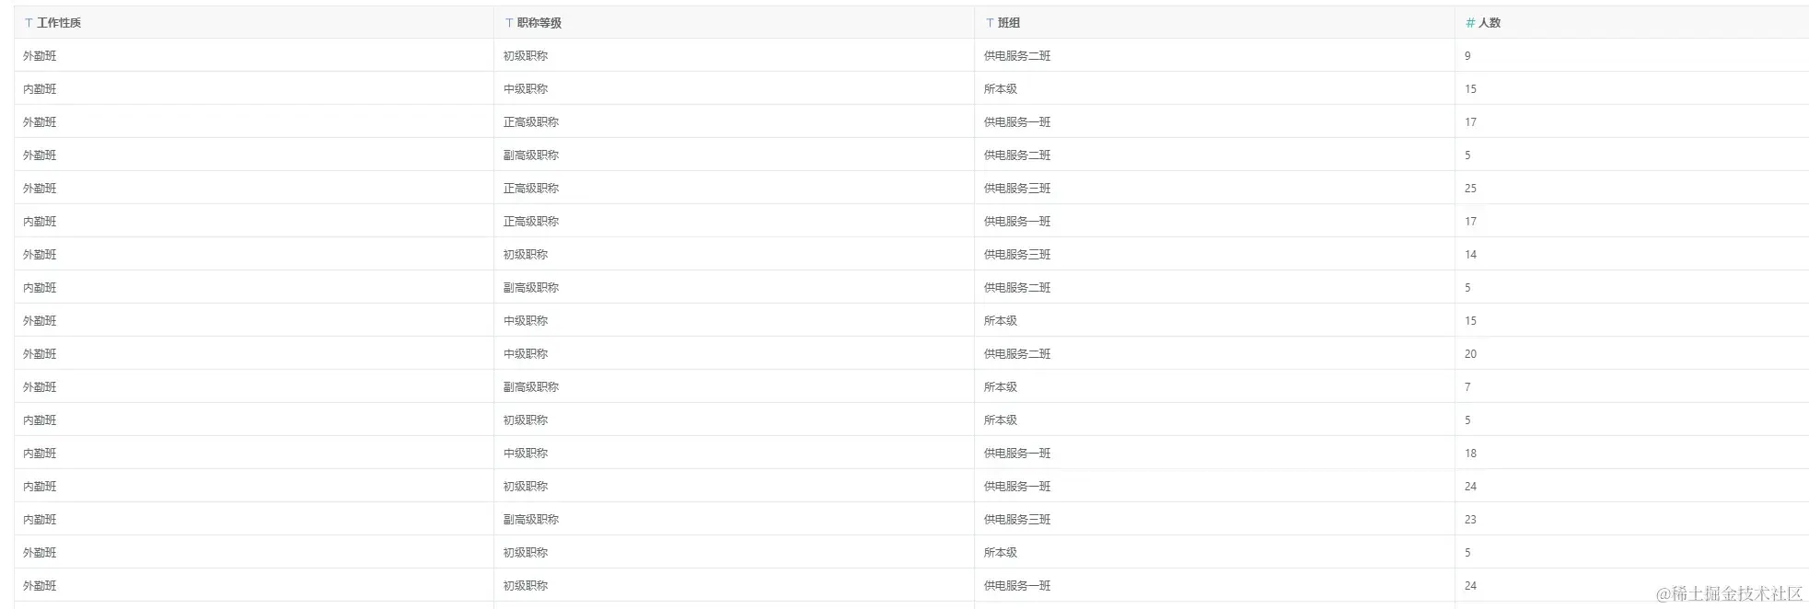
Task: Click the 人数 cell showing 14
Action: [x=1470, y=255]
